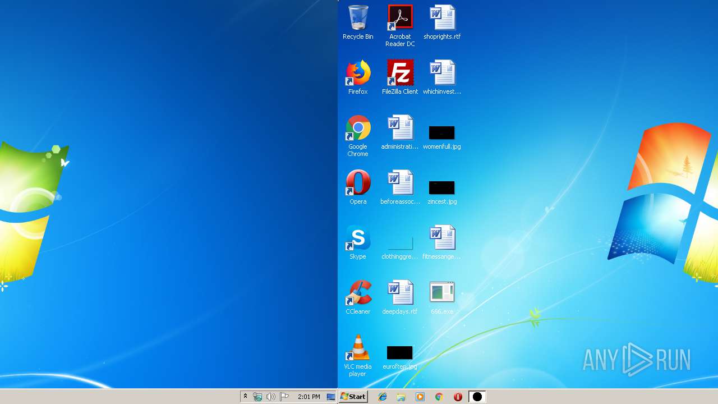Image resolution: width=718 pixels, height=404 pixels.
Task: Launch CCleaner desktop shortcut
Action: pos(358,297)
